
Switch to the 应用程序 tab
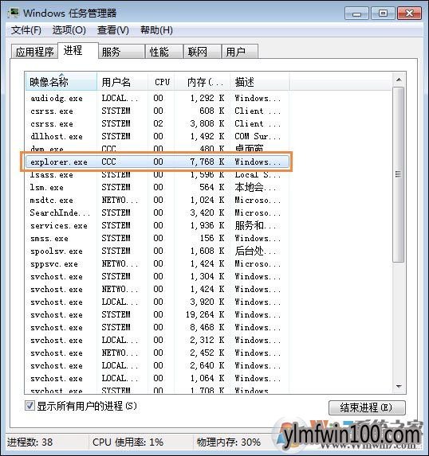pyautogui.click(x=34, y=52)
